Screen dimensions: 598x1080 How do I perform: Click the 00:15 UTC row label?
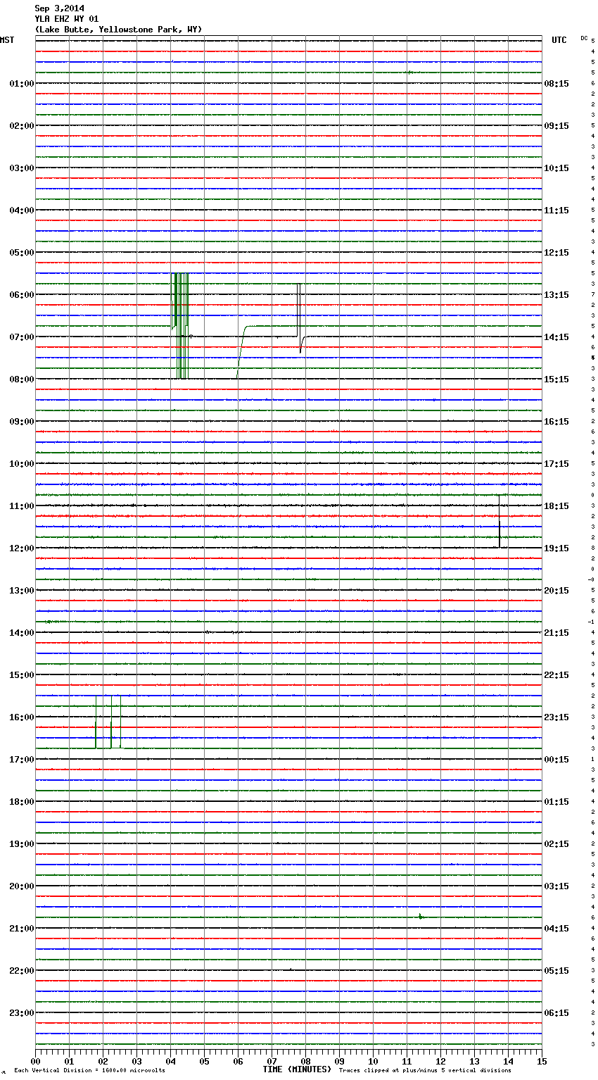556,760
